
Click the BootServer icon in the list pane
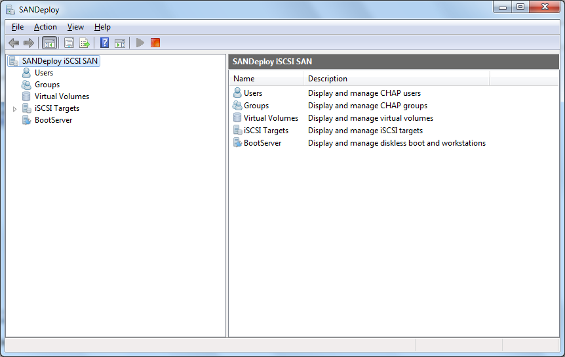pos(237,143)
